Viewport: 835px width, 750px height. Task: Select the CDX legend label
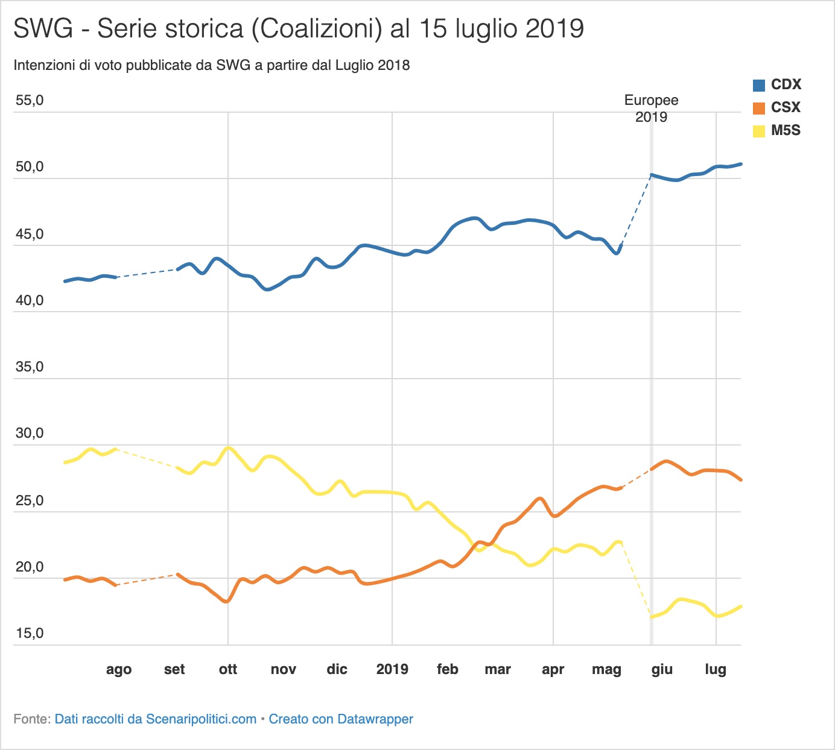pos(786,85)
